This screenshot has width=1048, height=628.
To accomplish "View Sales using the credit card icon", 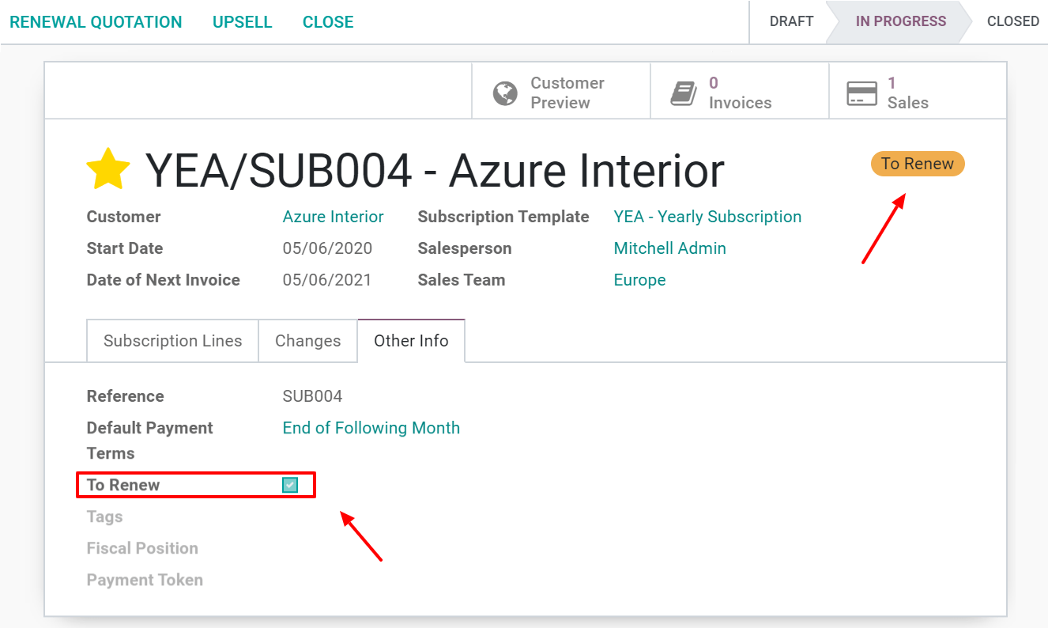I will tap(861, 93).
